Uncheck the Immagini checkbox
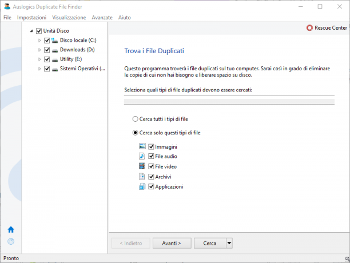The width and height of the screenshot is (350, 263). (x=151, y=146)
